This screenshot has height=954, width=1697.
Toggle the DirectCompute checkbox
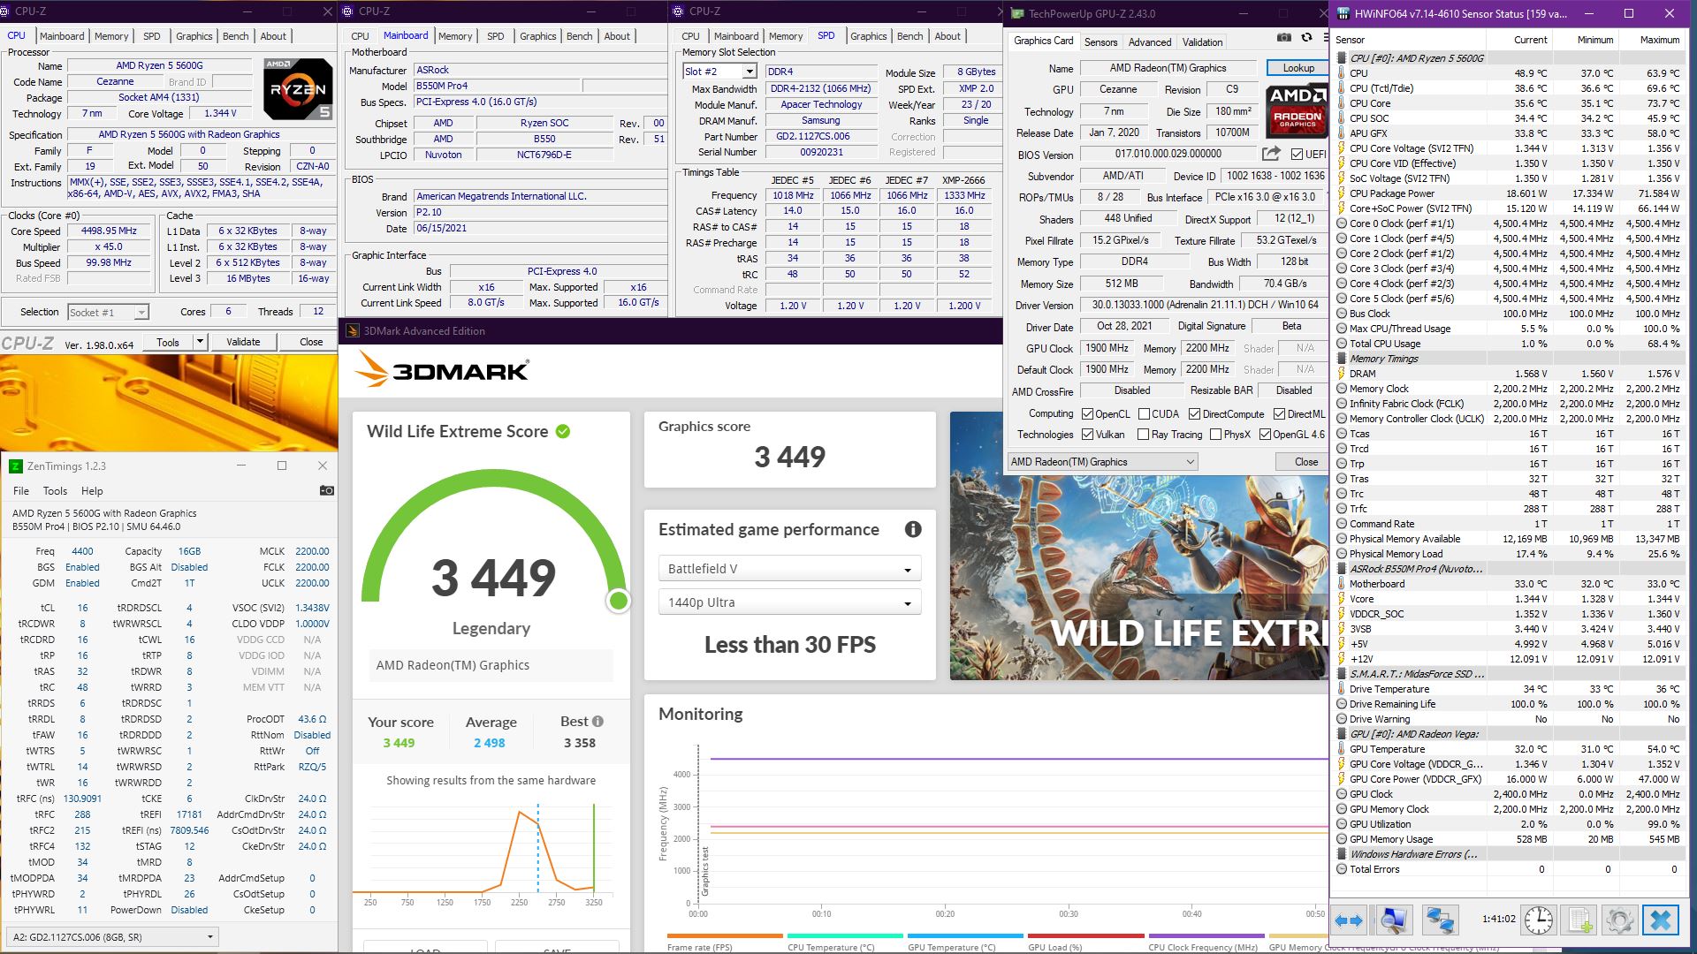point(1194,414)
